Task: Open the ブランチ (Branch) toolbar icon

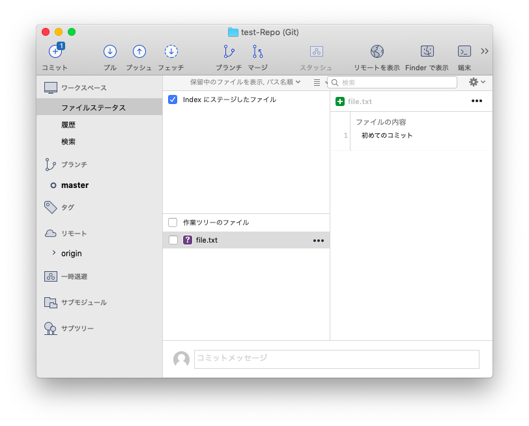Action: point(229,52)
